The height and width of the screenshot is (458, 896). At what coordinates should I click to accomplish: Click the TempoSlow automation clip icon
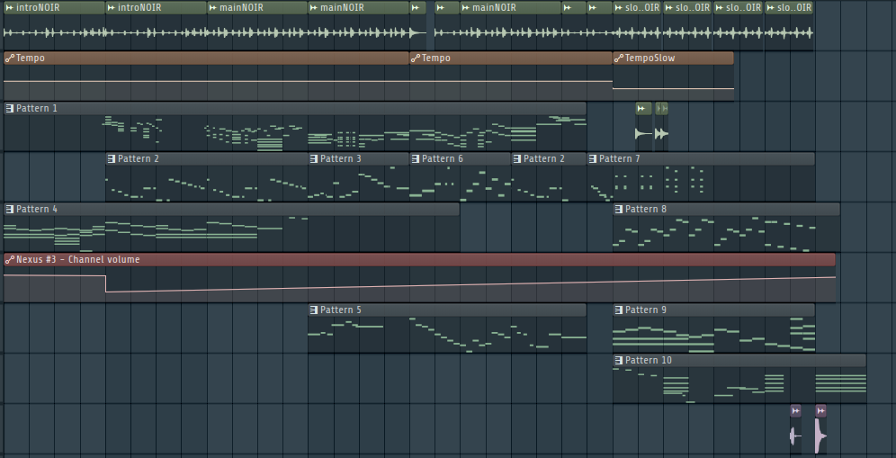618,58
